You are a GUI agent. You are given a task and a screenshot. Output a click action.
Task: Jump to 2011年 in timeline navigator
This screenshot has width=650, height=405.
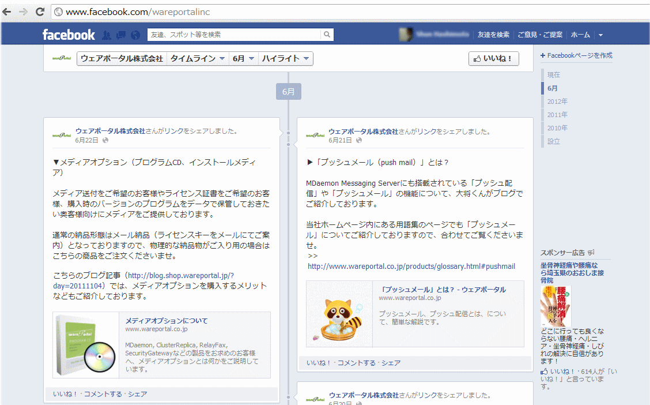click(557, 115)
